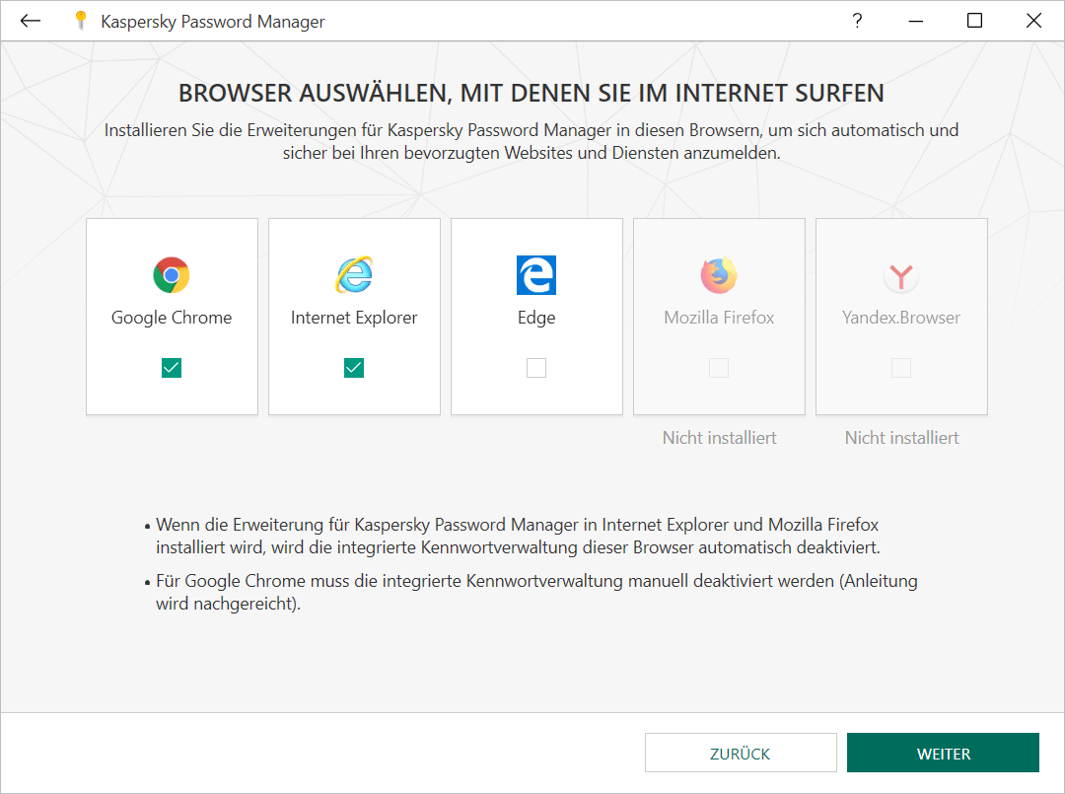The height and width of the screenshot is (794, 1065).
Task: Click the Internet Explorer browser icon
Action: (354, 275)
